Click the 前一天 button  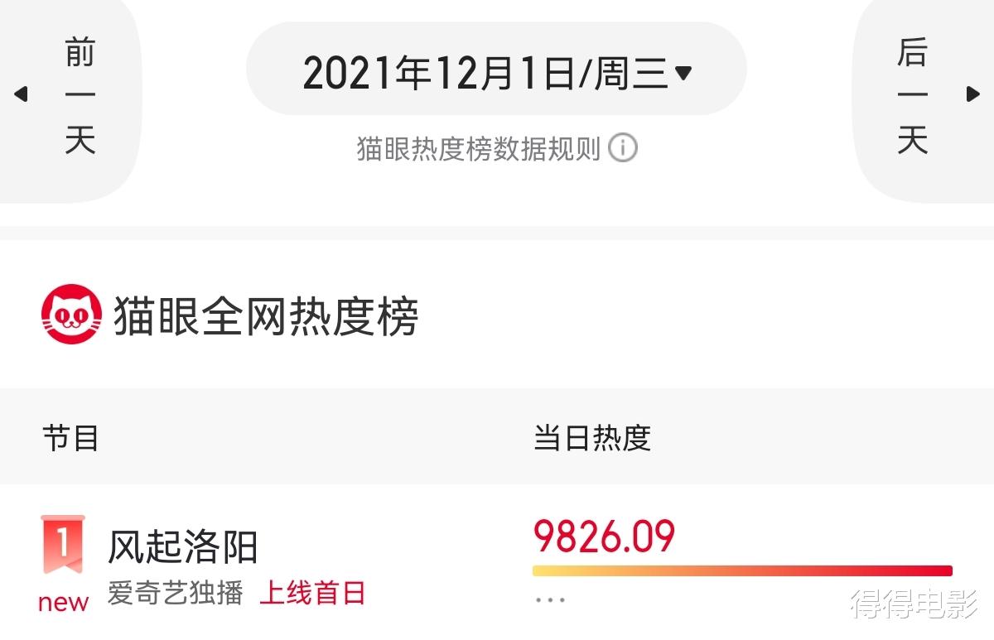81,94
